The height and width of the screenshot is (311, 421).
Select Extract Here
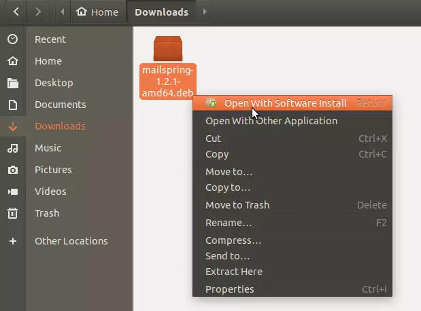(292, 272)
